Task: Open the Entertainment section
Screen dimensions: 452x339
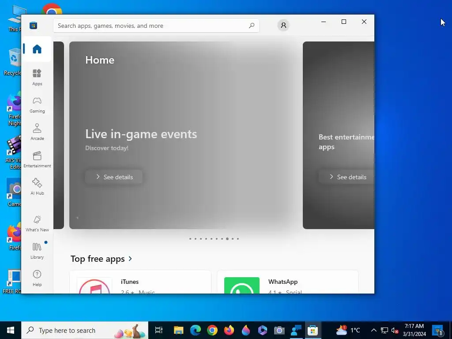Action: (37, 159)
